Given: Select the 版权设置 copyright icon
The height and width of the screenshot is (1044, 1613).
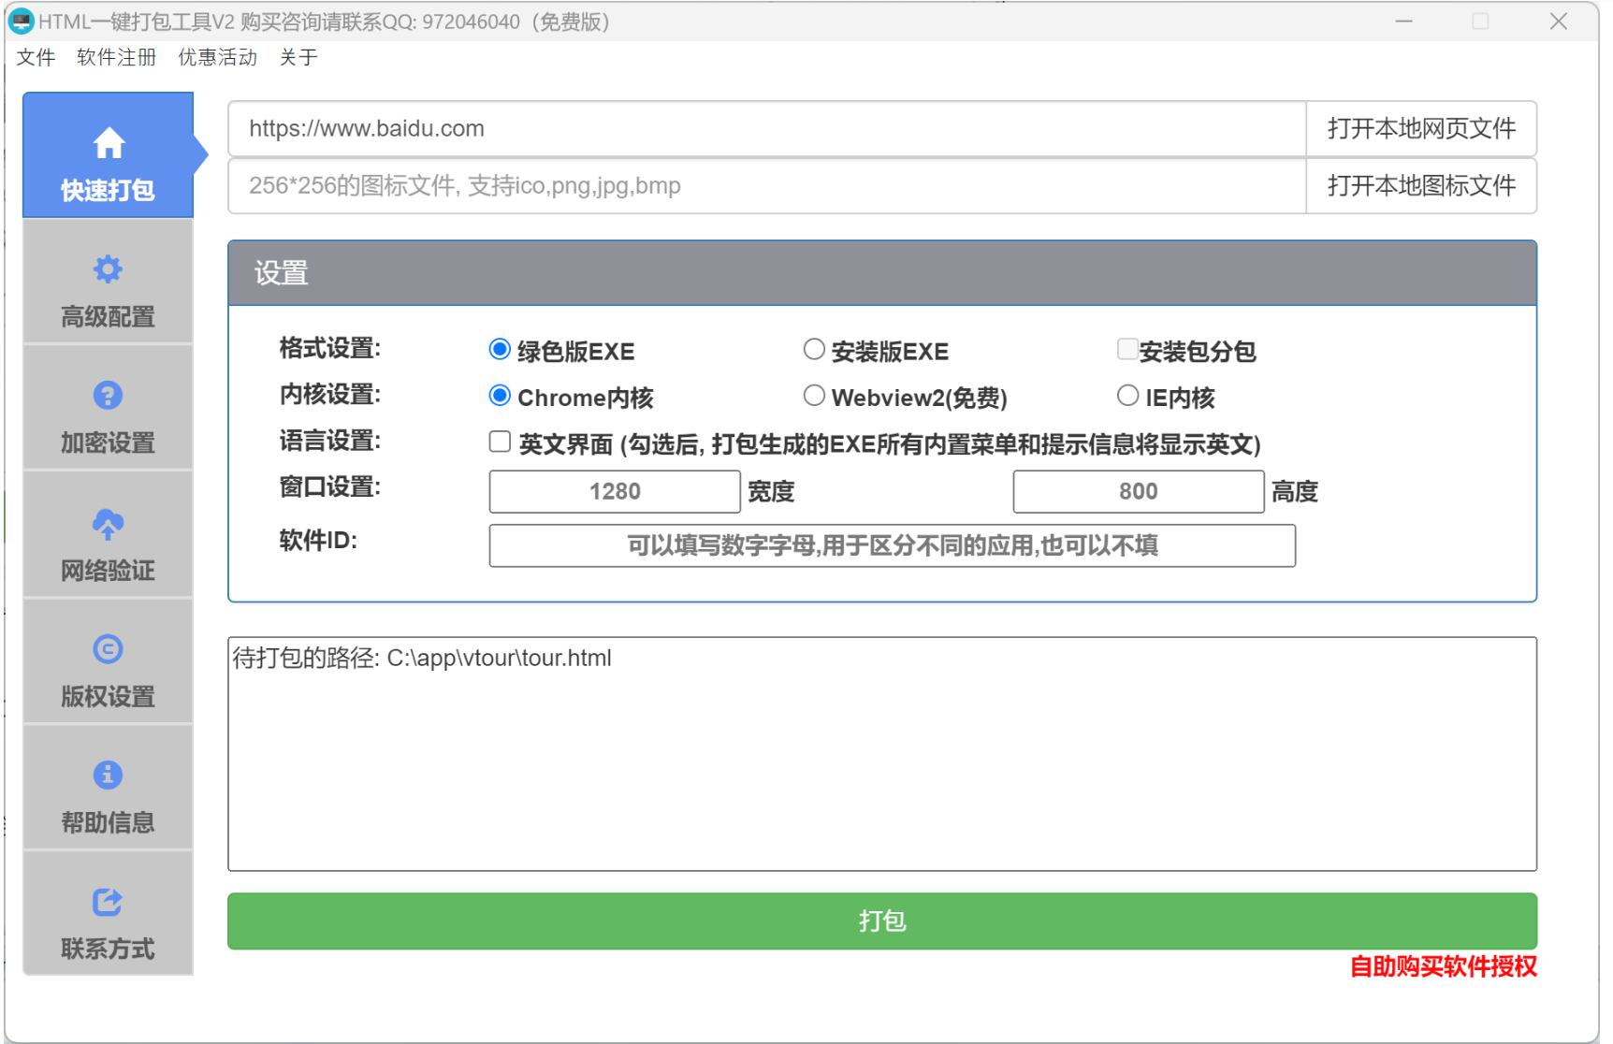Looking at the screenshot, I should (108, 649).
